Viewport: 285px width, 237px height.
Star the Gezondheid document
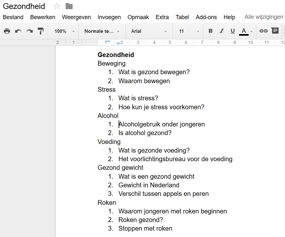(57, 6)
